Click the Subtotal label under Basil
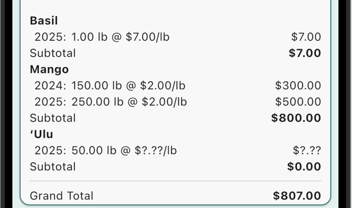Viewport: 353px width, 208px height. [x=53, y=53]
